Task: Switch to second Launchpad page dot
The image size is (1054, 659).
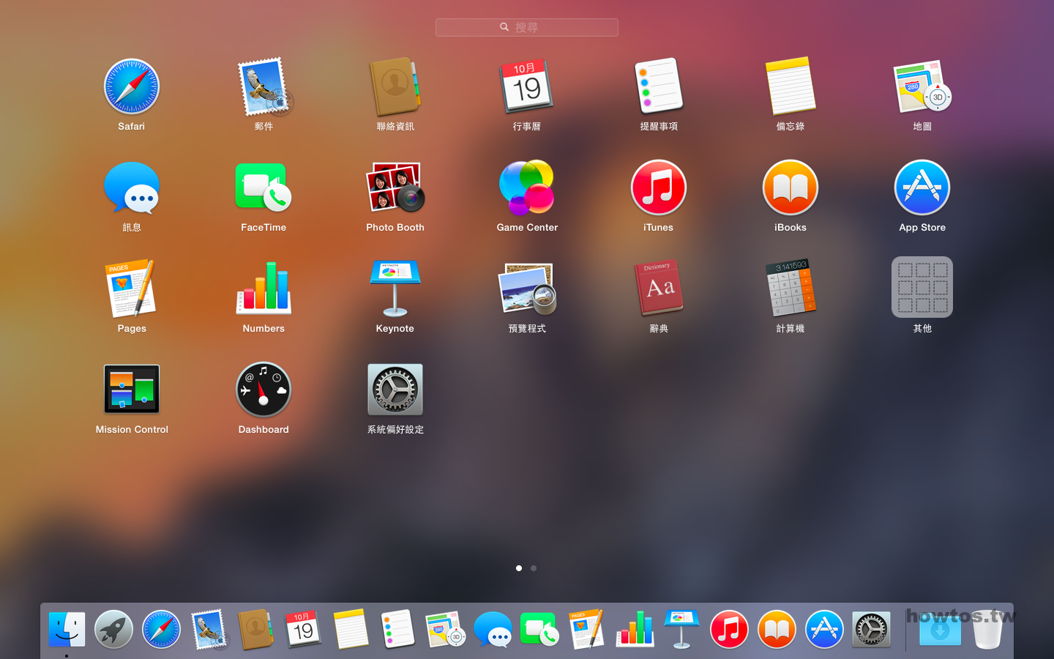Action: click(534, 568)
